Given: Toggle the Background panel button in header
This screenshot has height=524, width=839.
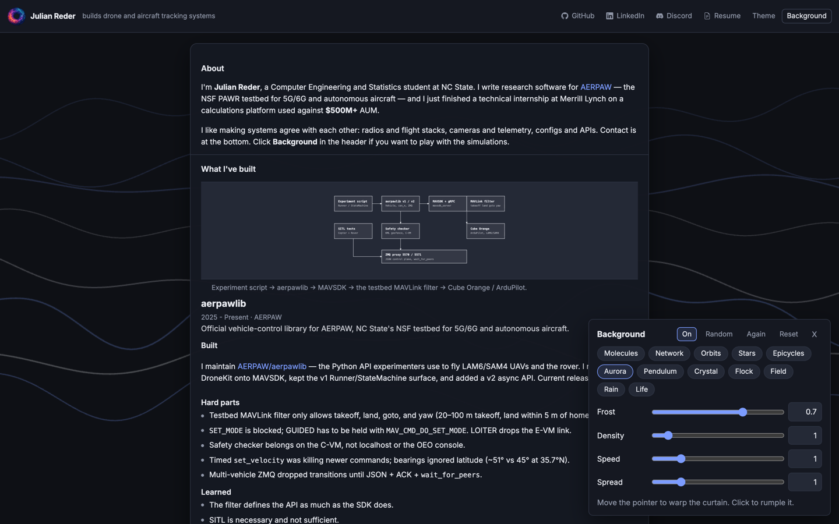Looking at the screenshot, I should [x=806, y=16].
